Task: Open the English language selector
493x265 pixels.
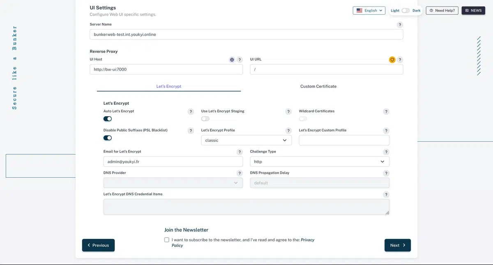Action: [x=369, y=11]
